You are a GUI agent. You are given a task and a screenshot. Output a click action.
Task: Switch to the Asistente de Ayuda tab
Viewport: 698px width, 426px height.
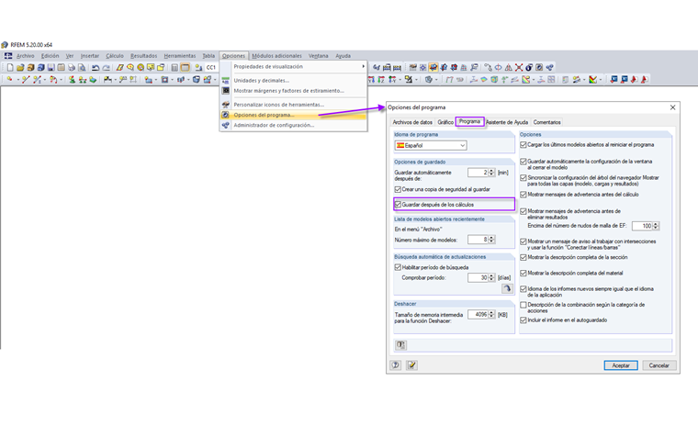(x=507, y=122)
